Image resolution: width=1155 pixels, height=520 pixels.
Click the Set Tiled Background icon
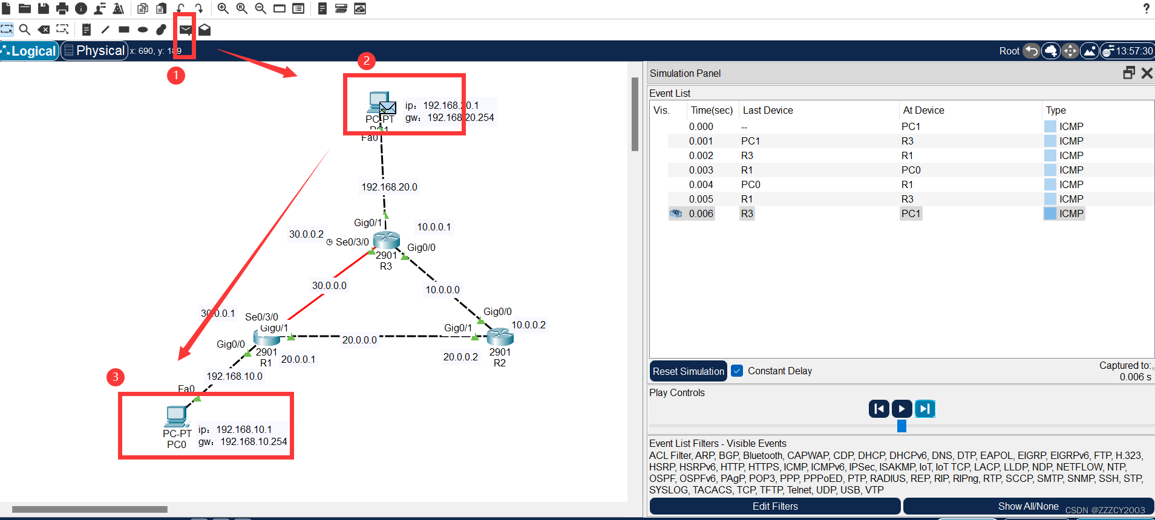point(1090,51)
